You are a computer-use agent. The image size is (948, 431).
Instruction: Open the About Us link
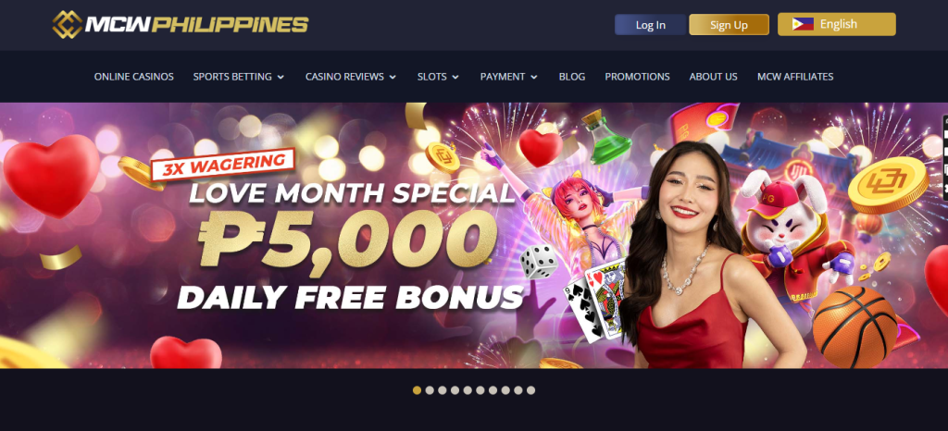coord(714,77)
